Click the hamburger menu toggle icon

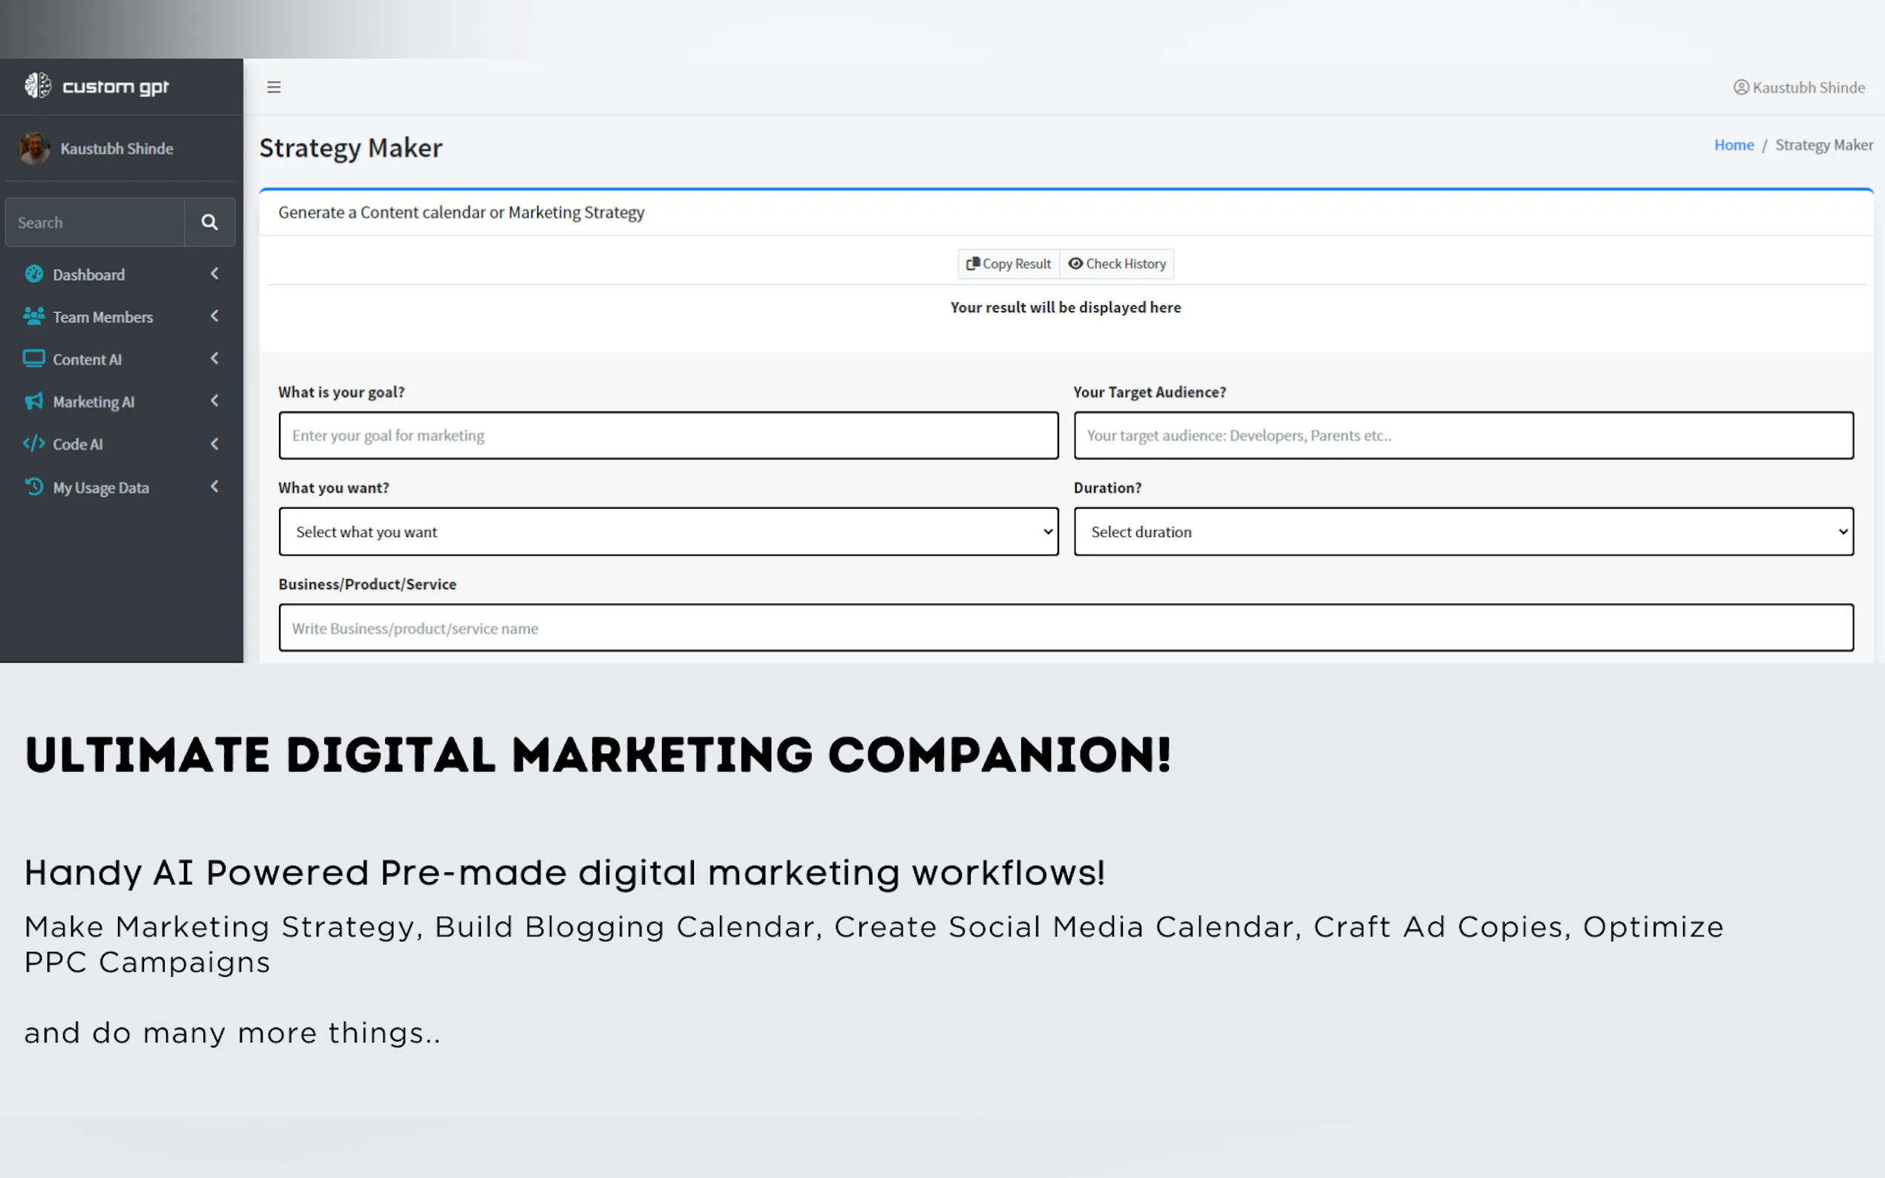tap(274, 88)
